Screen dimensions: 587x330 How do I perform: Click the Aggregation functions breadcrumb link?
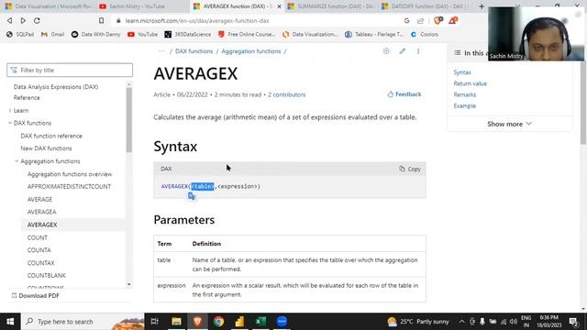250,51
